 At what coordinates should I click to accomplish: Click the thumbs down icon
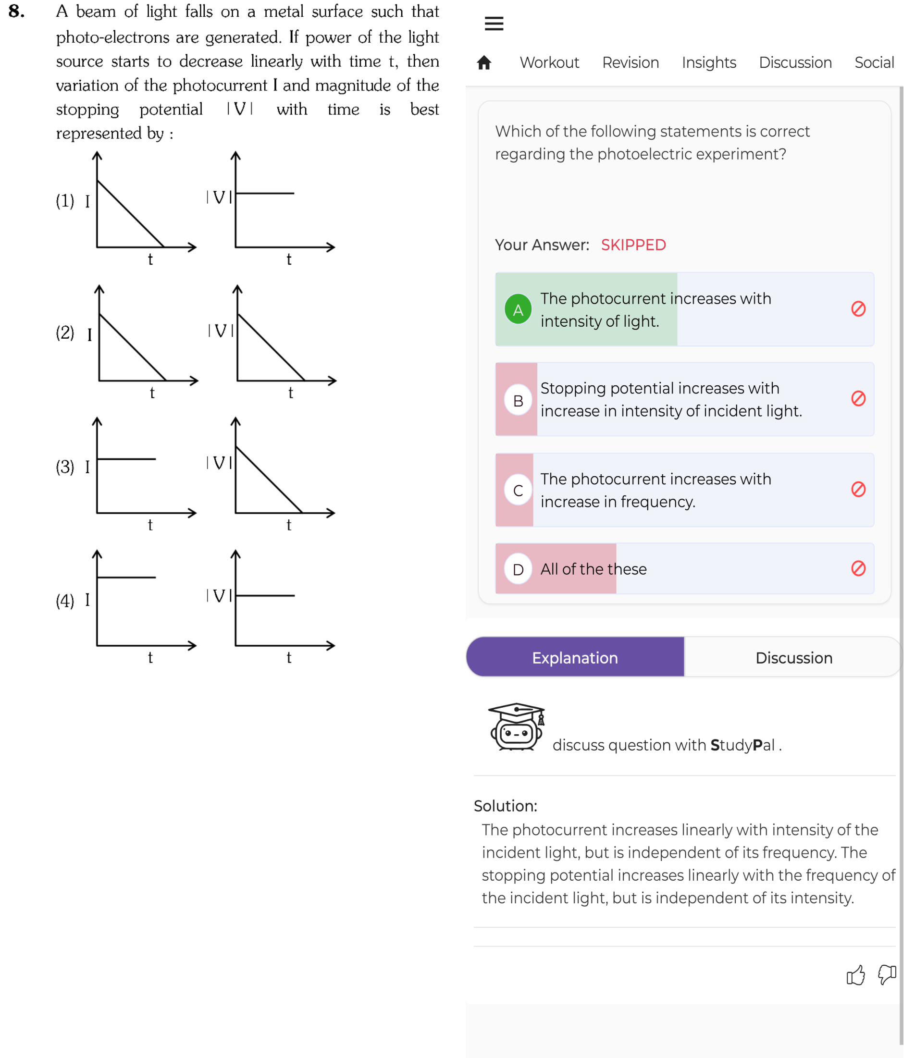[887, 975]
